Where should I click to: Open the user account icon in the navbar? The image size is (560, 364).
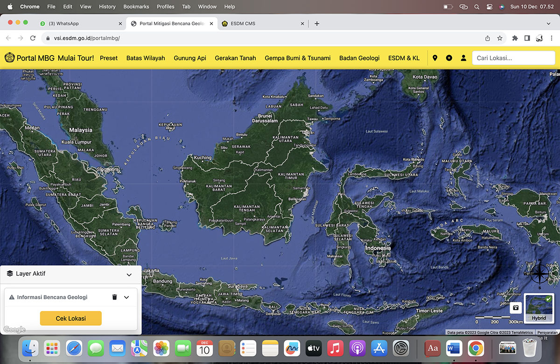(463, 58)
